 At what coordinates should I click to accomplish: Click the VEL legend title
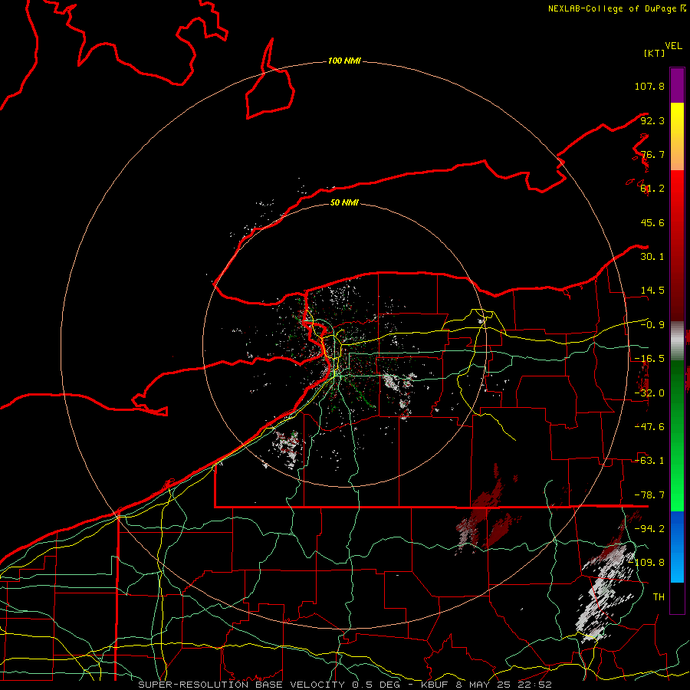(673, 46)
